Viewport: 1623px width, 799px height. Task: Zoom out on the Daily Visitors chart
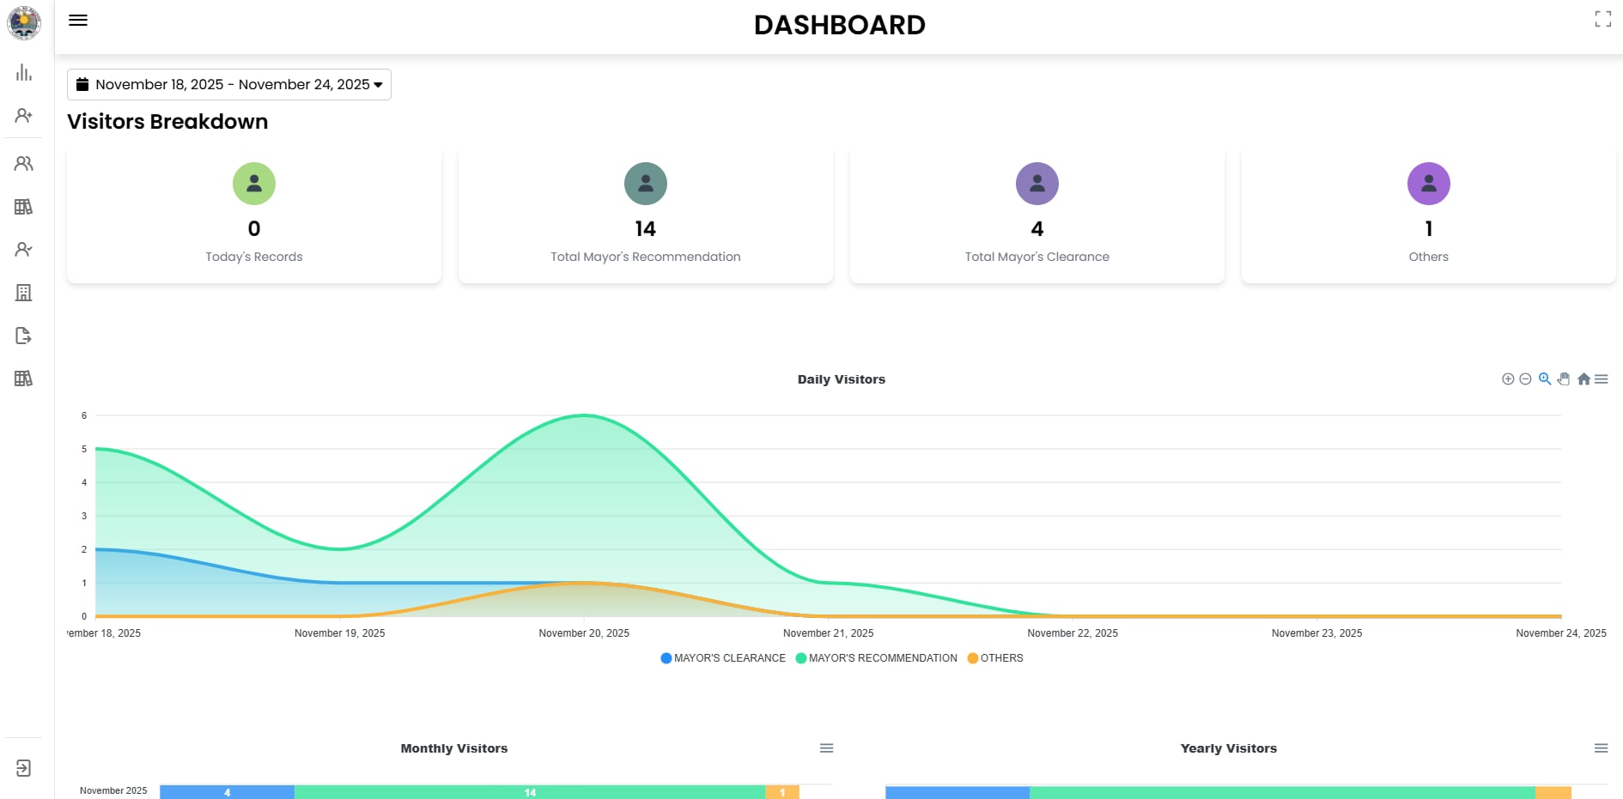[x=1526, y=378]
